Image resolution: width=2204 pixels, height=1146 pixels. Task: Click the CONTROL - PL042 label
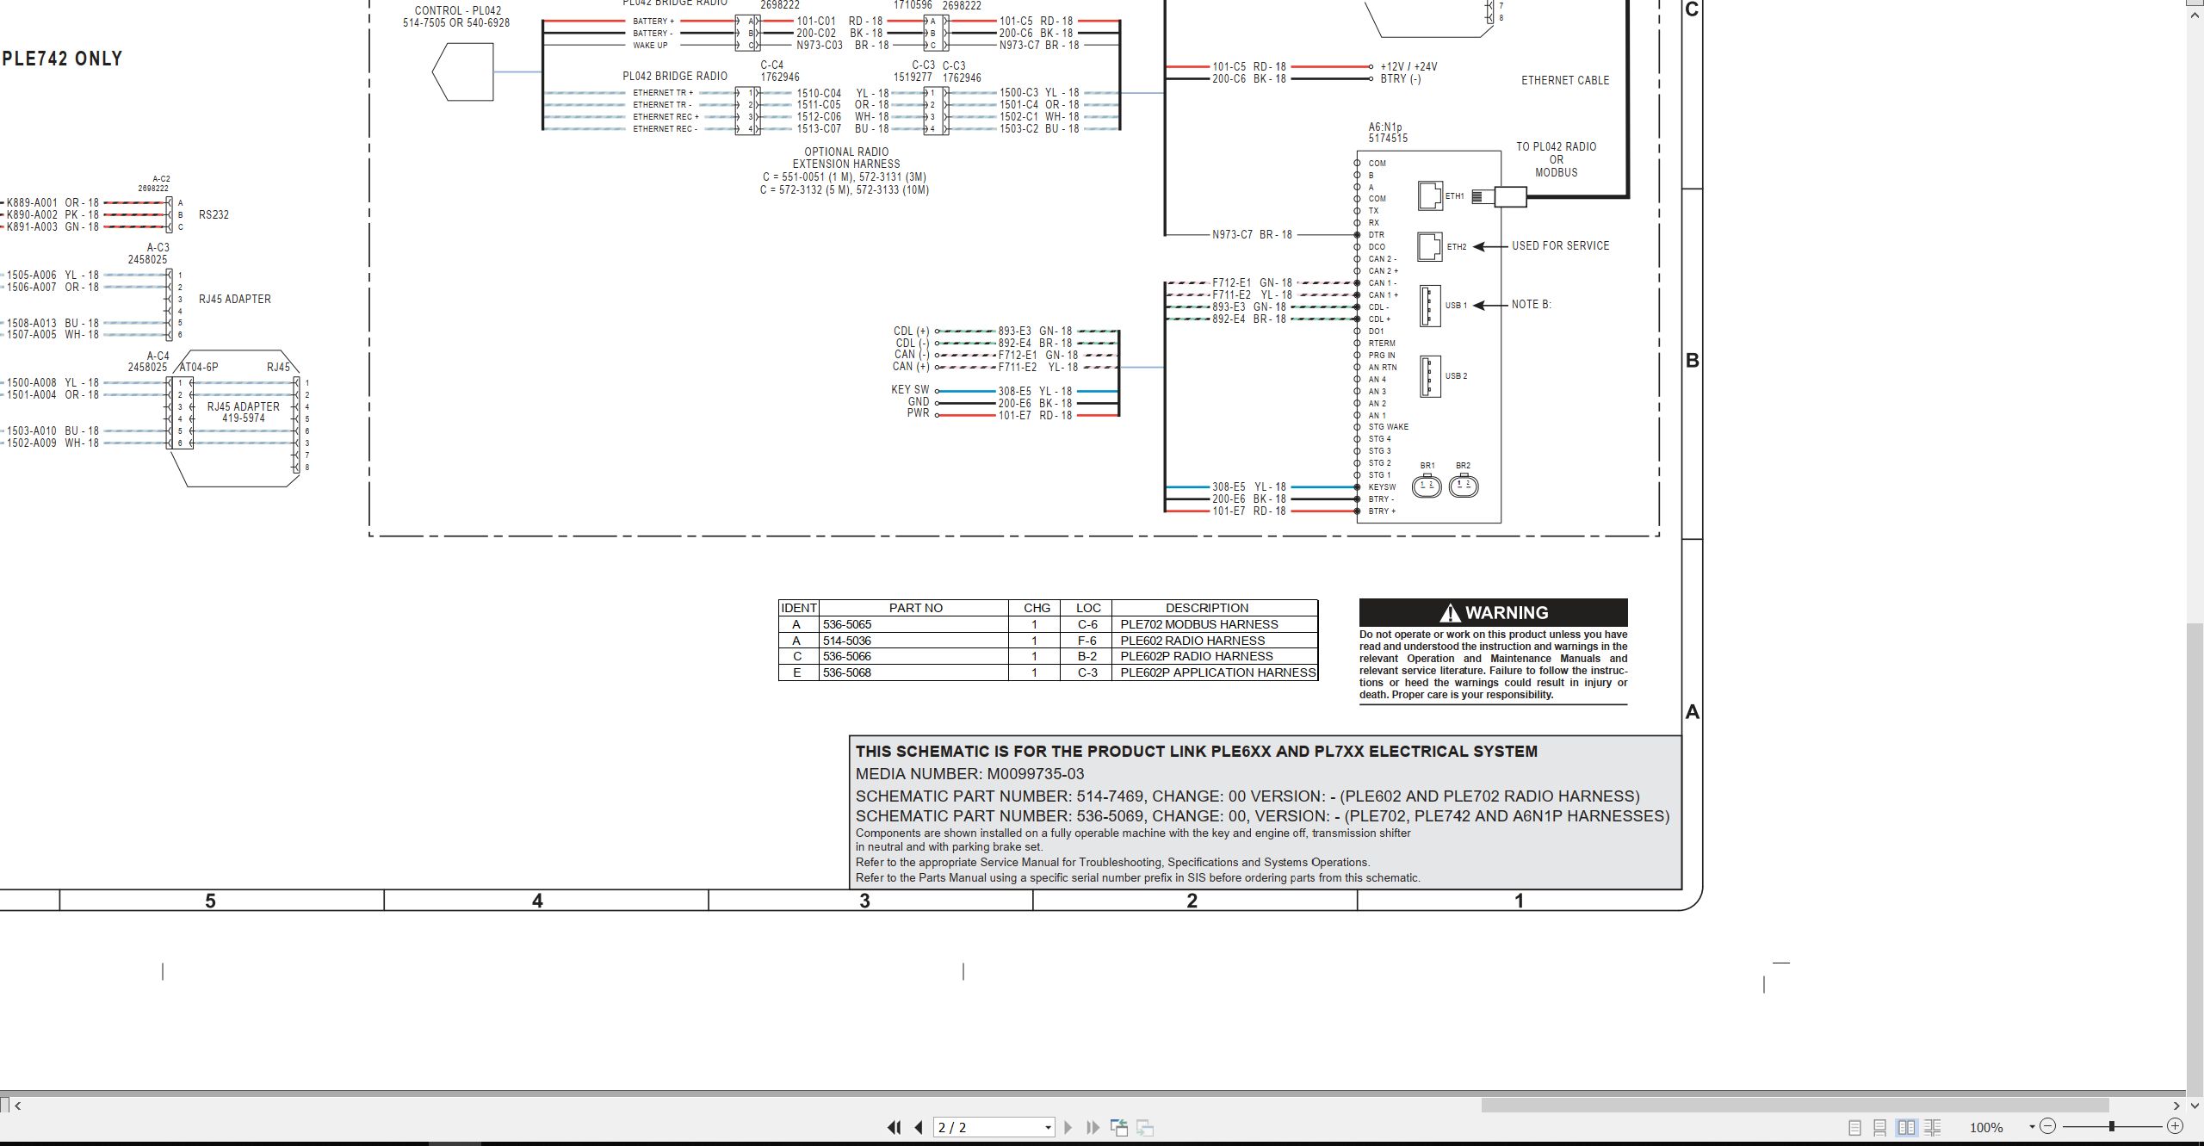pos(457,11)
